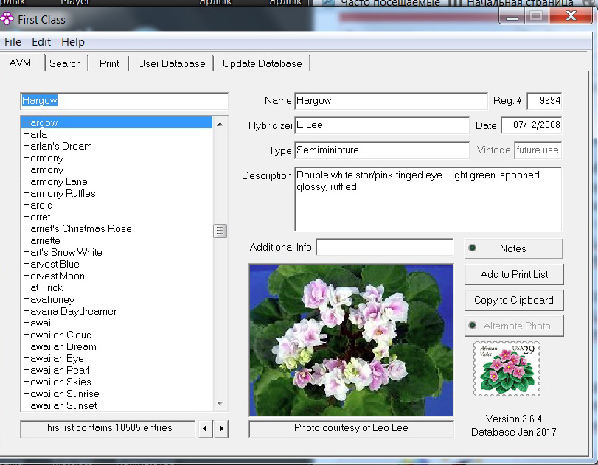Click the Alternate Photo button
Screen dimensions: 598x465
point(514,326)
